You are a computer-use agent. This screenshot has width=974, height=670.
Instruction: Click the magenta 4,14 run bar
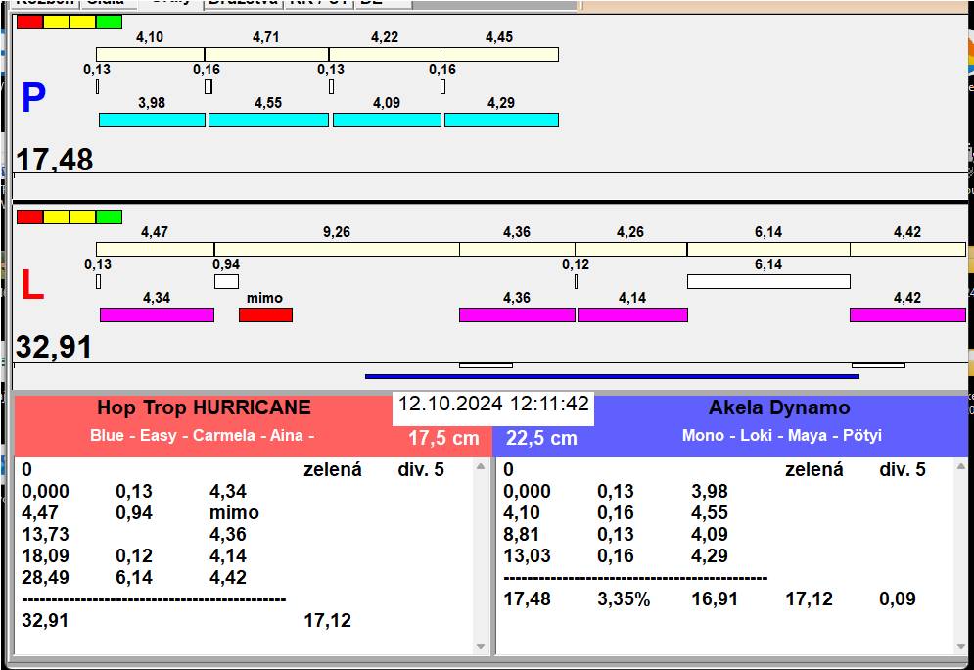coord(632,314)
